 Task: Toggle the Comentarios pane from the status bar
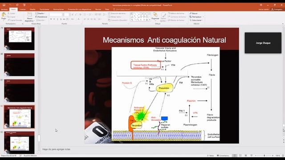223,156
